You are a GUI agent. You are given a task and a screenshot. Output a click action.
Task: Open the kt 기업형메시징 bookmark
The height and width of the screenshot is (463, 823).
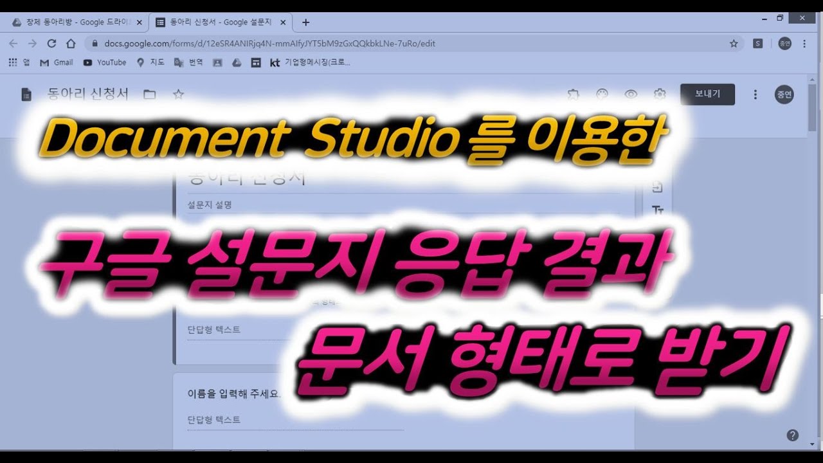(x=310, y=62)
